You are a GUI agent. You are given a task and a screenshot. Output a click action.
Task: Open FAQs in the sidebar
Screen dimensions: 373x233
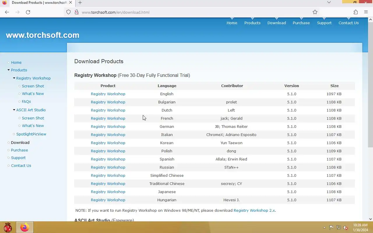tap(26, 101)
